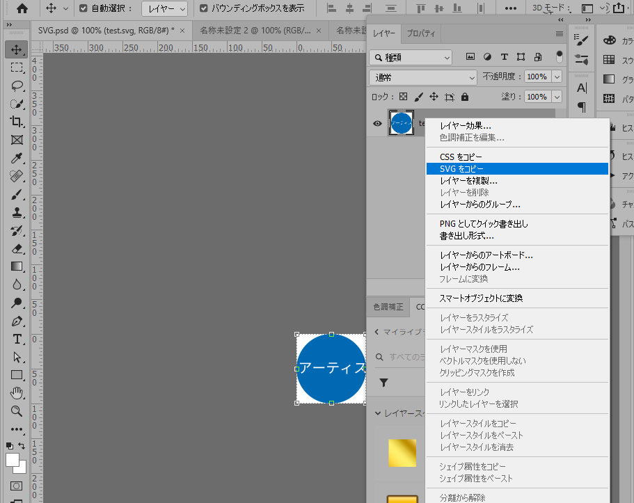Image resolution: width=634 pixels, height=503 pixels.
Task: Lock all layer attributes with padlock
Action: pos(465,97)
